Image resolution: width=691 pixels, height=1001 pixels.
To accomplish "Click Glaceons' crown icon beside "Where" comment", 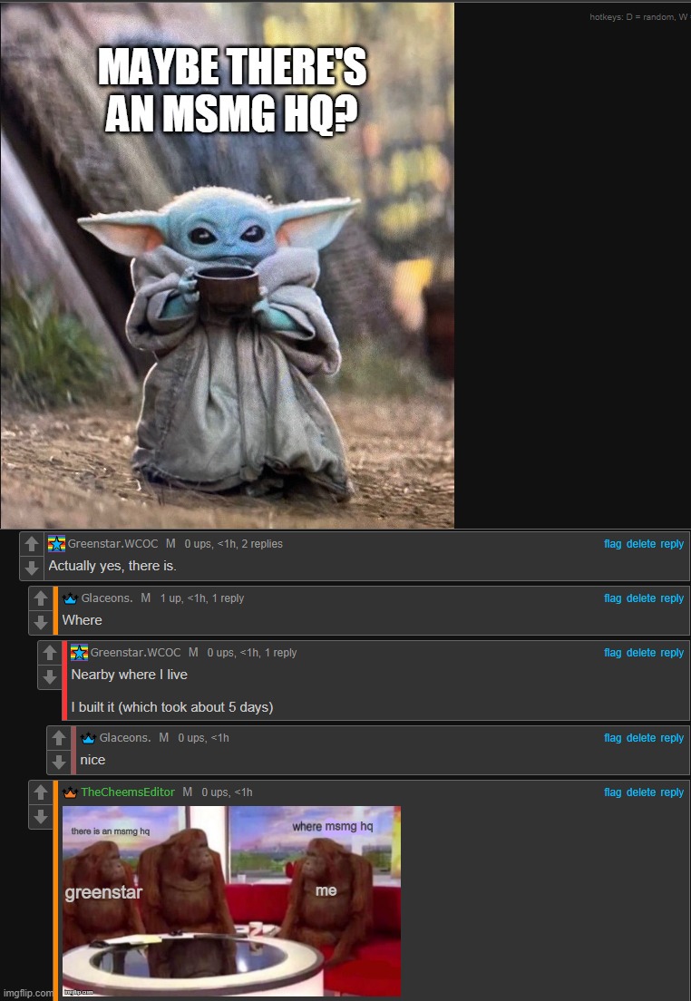I will [x=70, y=598].
